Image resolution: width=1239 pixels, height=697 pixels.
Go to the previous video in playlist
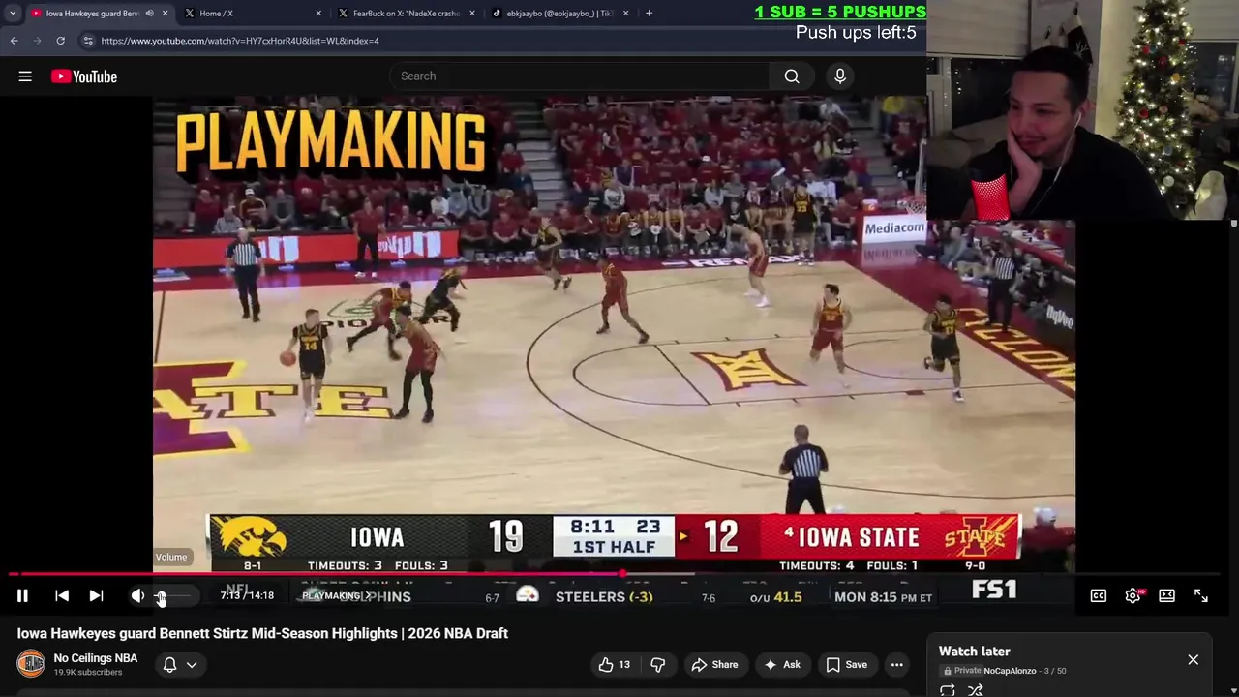pos(62,596)
